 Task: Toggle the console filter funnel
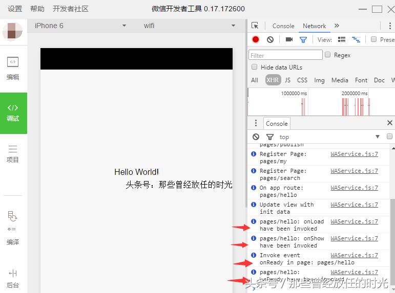(270, 137)
